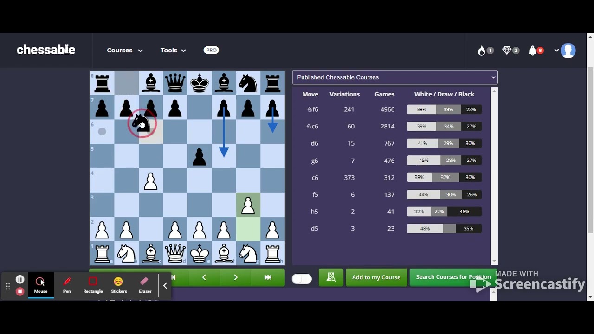Jump to last move button
594x334 pixels.
(268, 277)
